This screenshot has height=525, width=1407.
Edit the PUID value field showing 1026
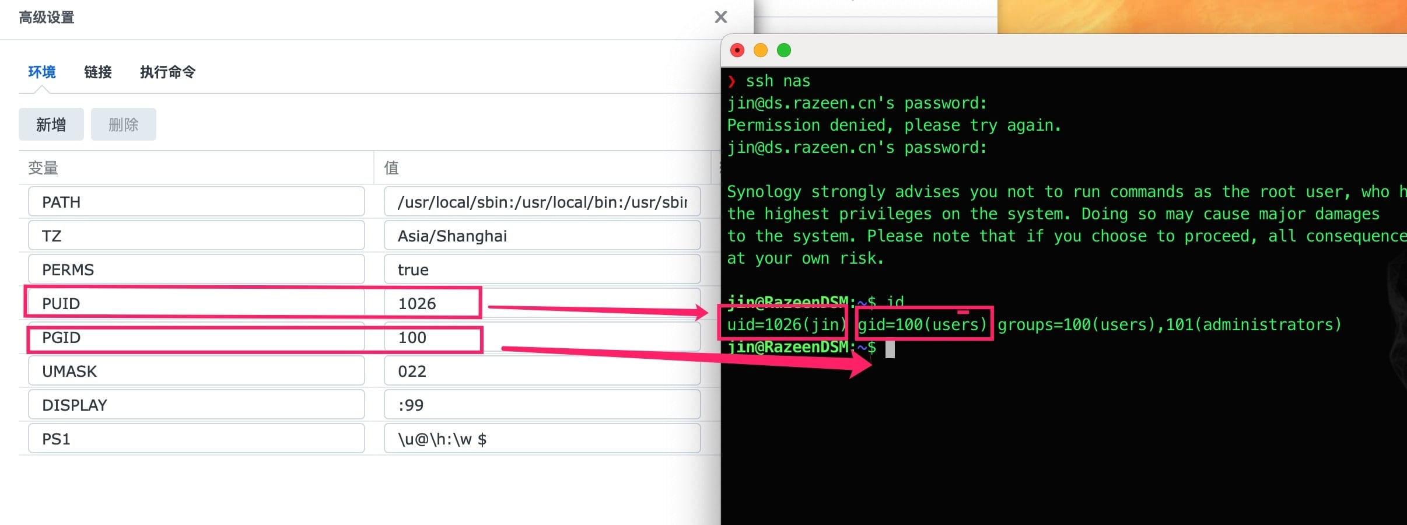pyautogui.click(x=542, y=303)
